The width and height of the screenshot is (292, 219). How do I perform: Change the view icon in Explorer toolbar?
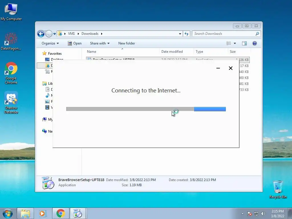click(229, 43)
